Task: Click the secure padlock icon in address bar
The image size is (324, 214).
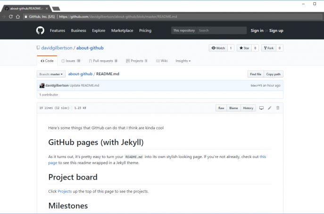Action: tap(26, 17)
